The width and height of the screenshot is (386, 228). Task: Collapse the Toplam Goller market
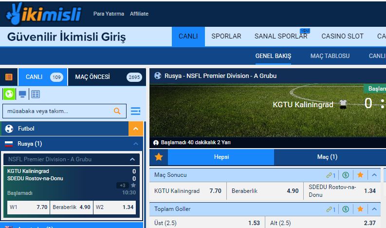click(x=374, y=209)
